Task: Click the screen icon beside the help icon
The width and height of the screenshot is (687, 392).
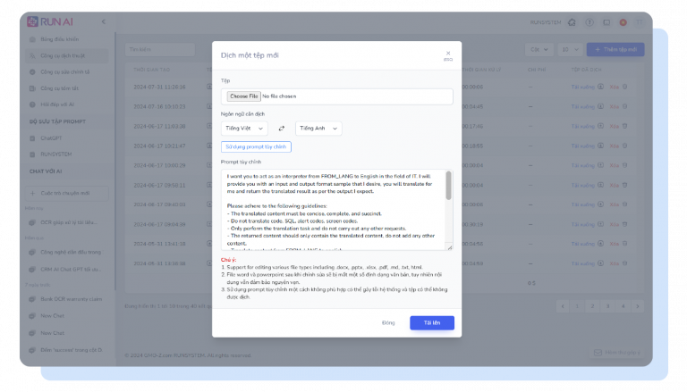Action: (606, 22)
